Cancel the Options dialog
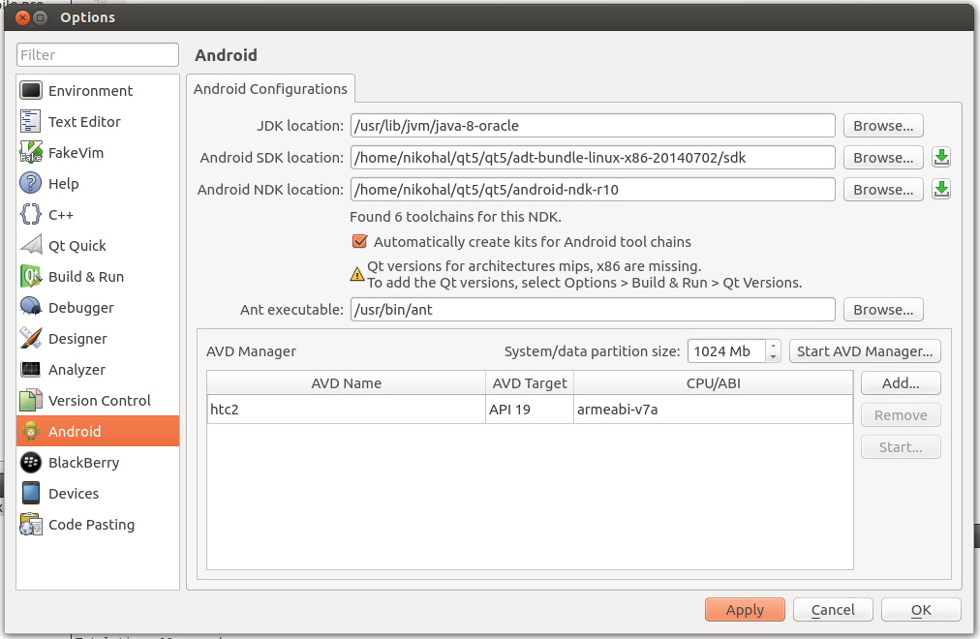The width and height of the screenshot is (980, 639). [x=833, y=610]
